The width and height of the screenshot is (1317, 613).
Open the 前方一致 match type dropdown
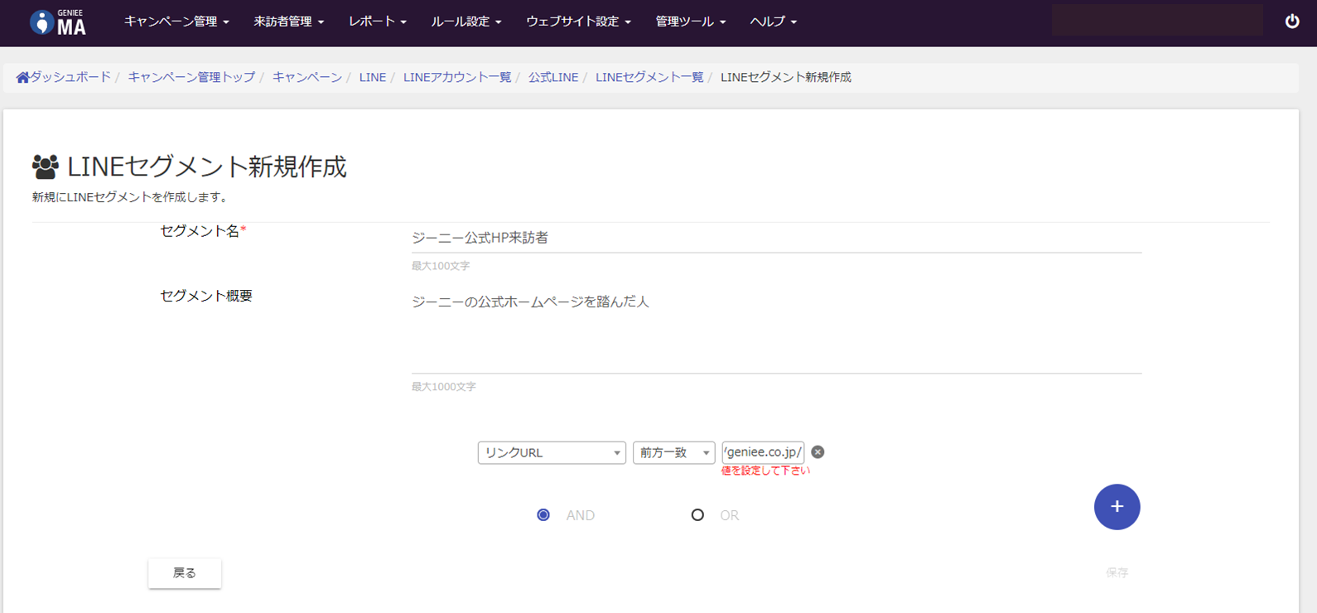tap(673, 452)
